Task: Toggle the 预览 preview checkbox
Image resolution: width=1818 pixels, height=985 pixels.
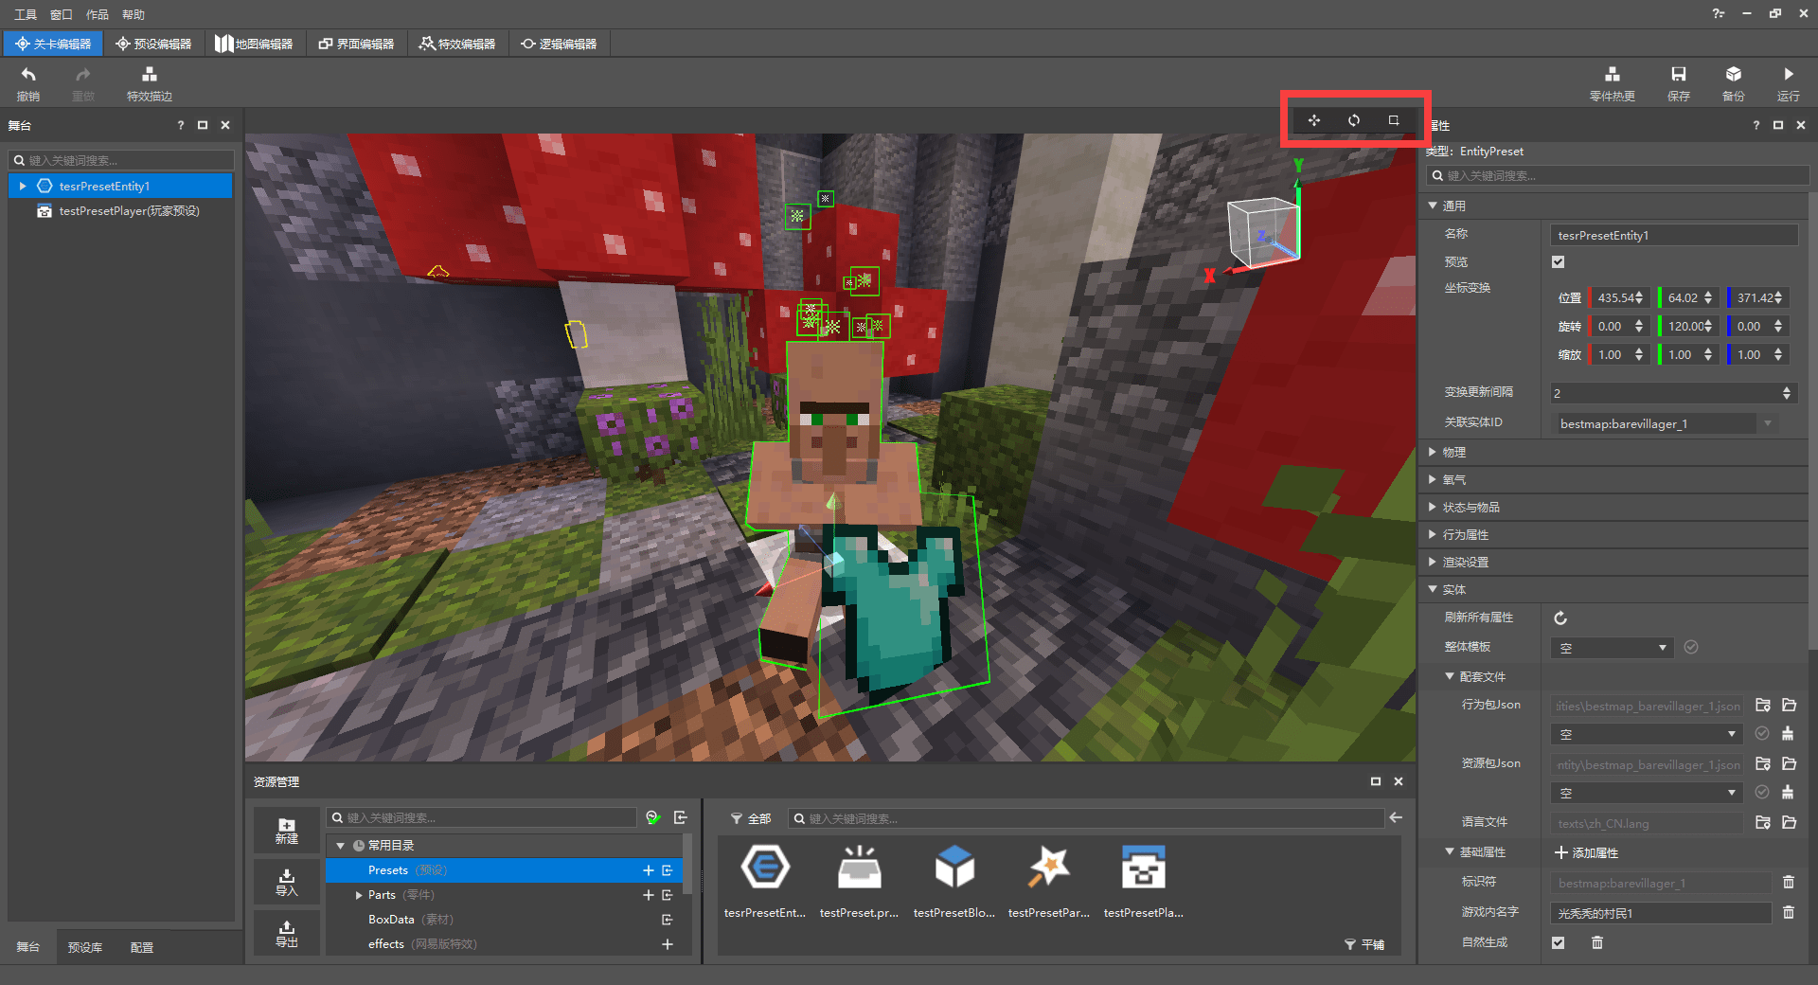Action: pos(1559,262)
